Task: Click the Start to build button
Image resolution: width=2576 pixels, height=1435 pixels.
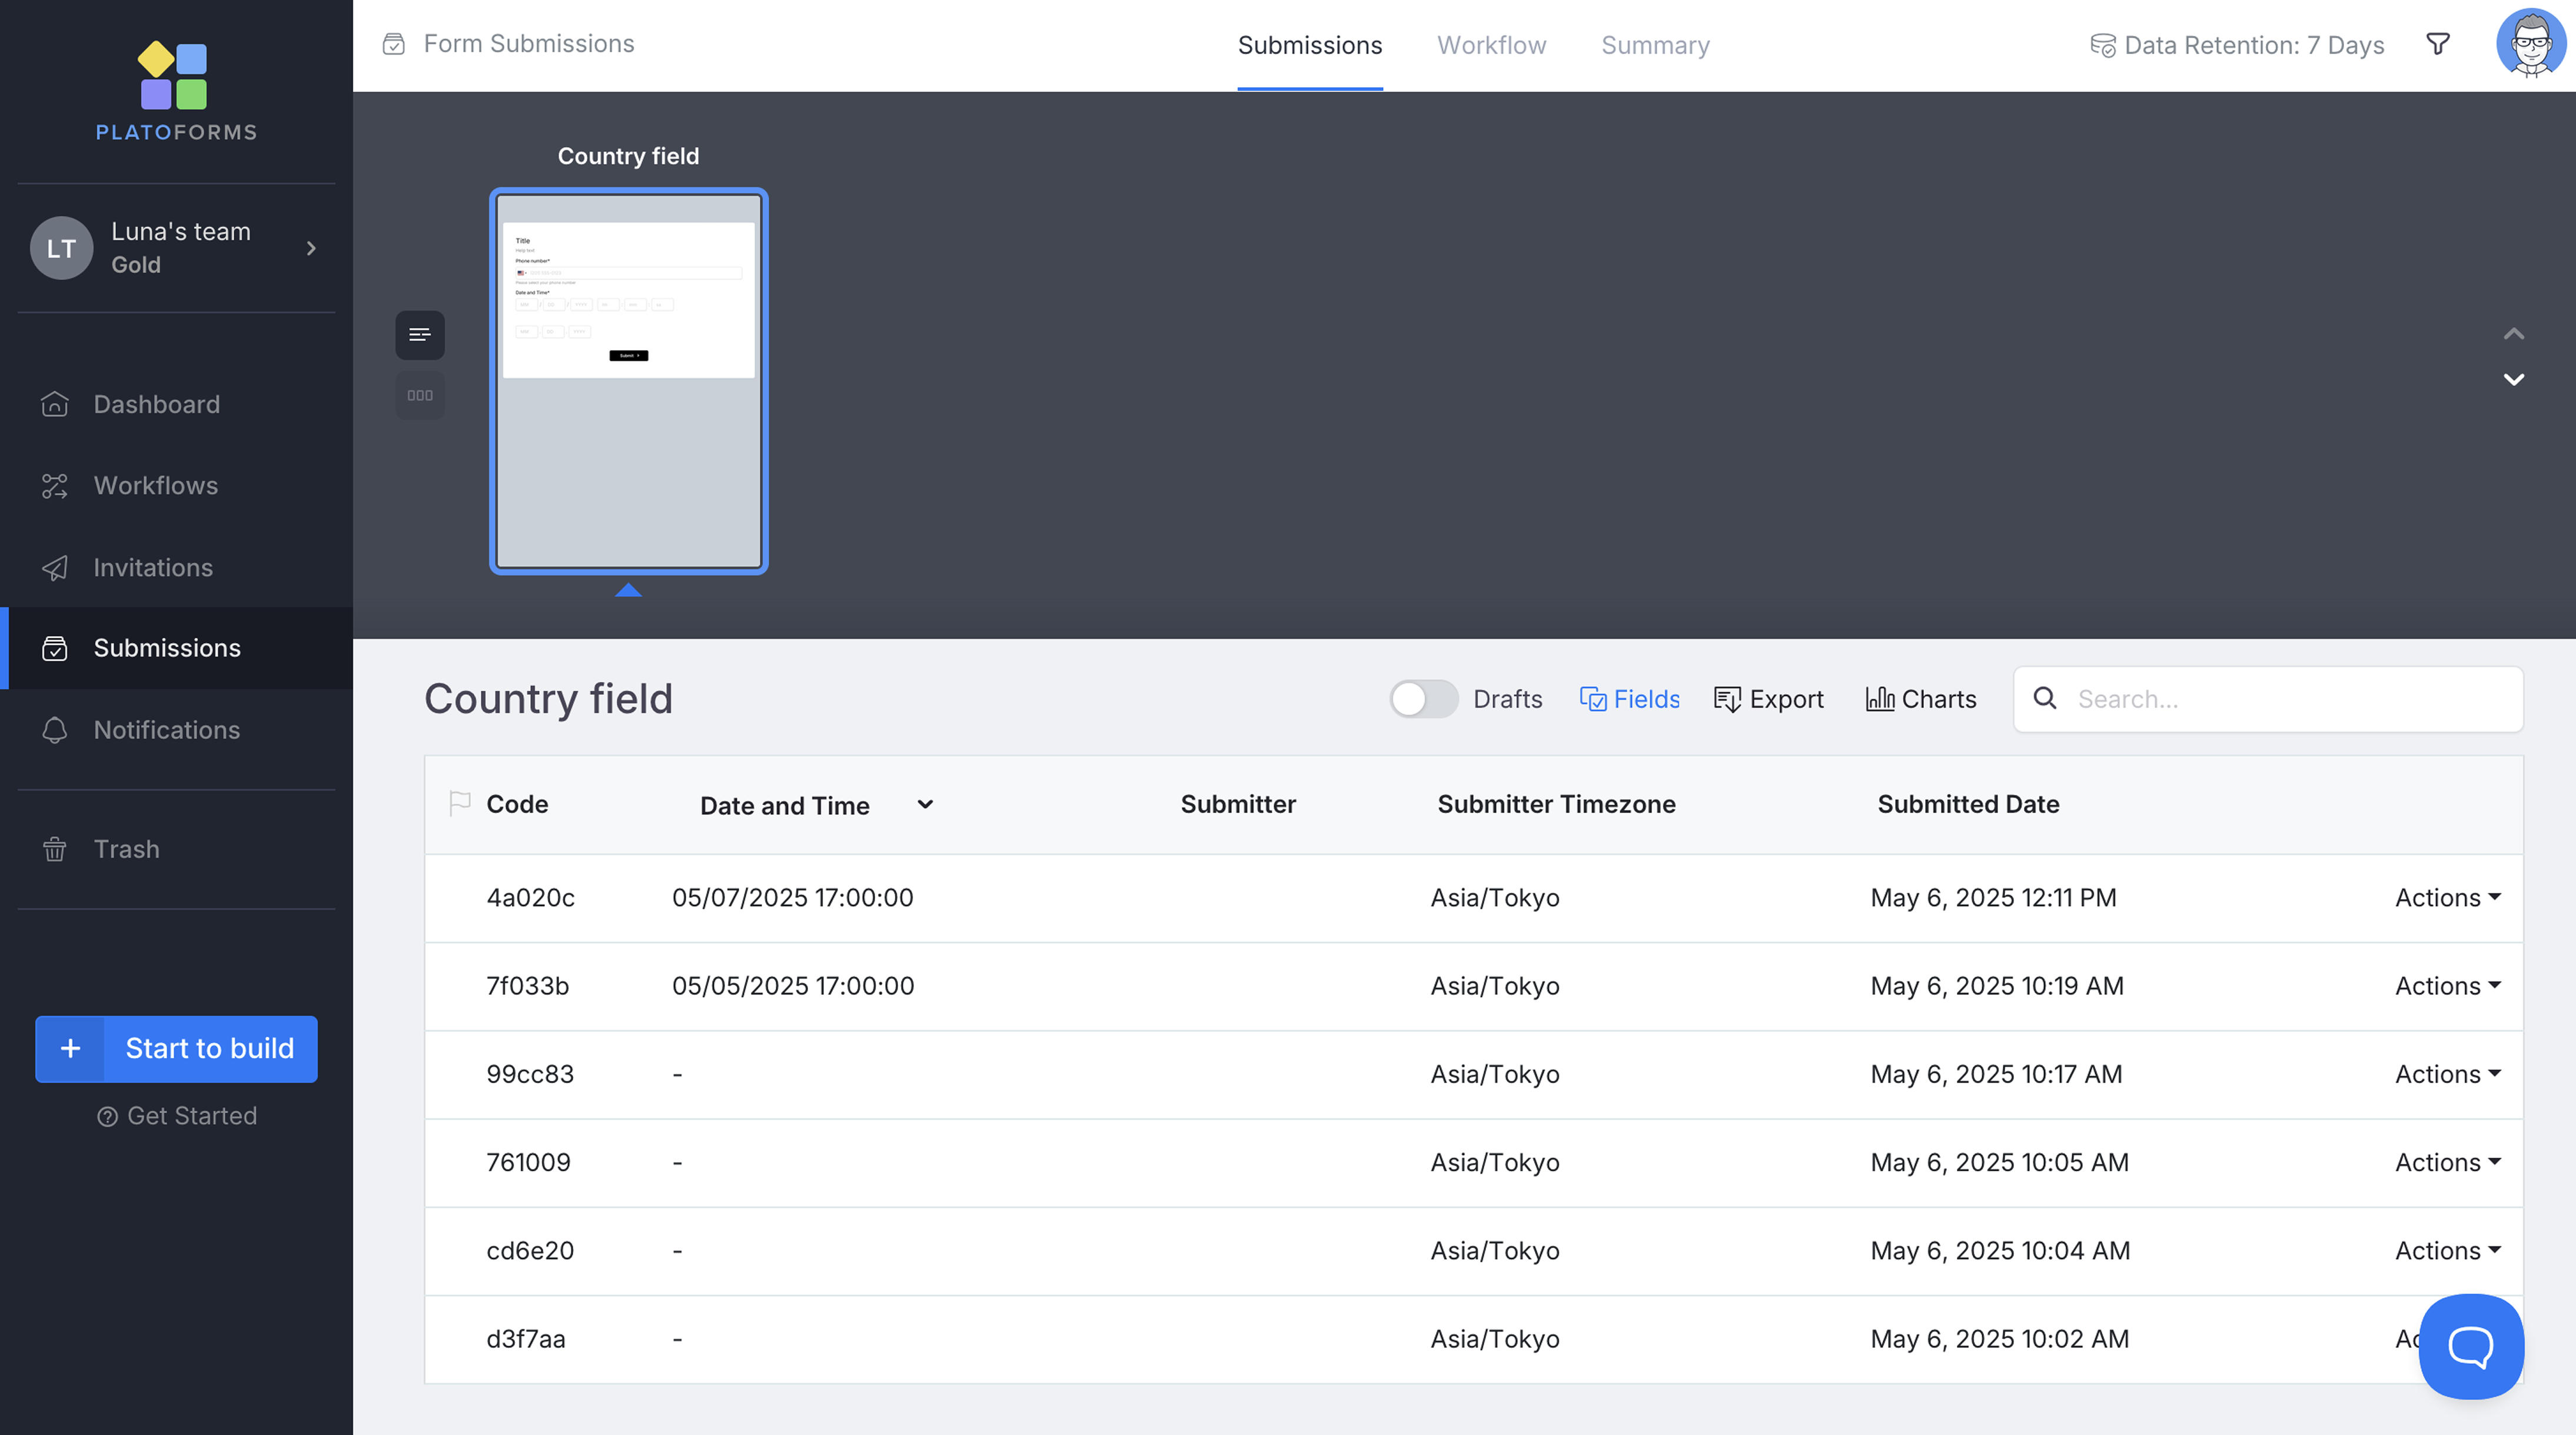Action: (177, 1048)
